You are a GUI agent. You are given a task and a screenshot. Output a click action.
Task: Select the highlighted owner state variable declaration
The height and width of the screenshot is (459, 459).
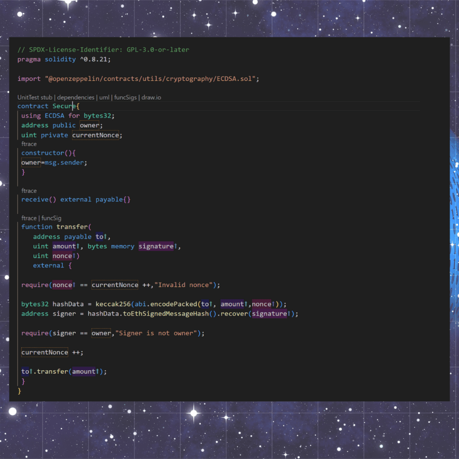(89, 125)
